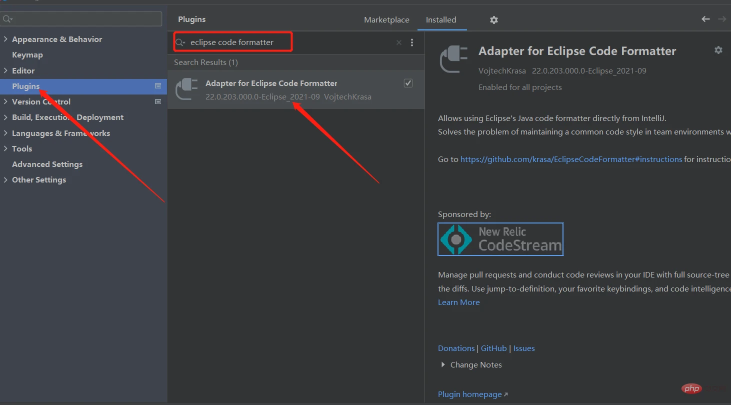Expand Appearance & Behavior section
This screenshot has width=731, height=405.
(x=5, y=39)
